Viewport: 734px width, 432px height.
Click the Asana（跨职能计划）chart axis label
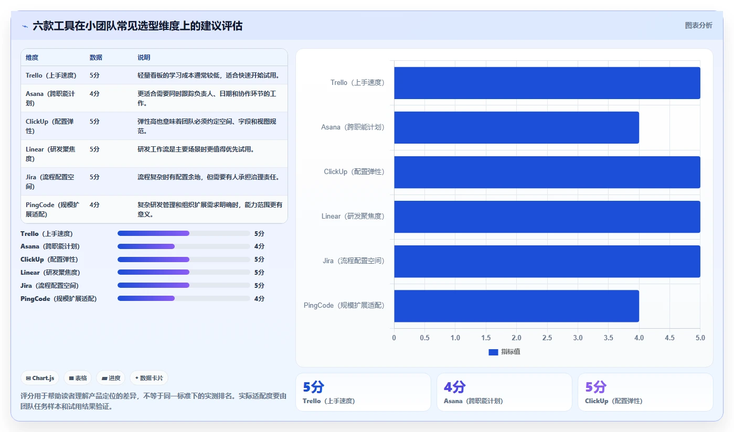(x=353, y=127)
